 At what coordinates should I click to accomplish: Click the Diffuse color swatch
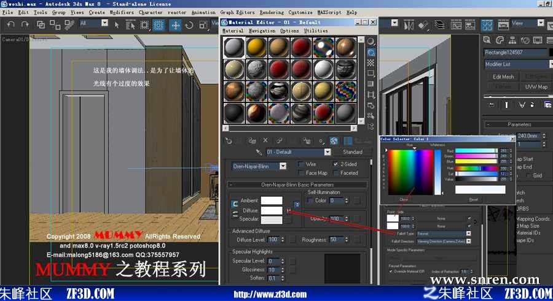coord(272,210)
